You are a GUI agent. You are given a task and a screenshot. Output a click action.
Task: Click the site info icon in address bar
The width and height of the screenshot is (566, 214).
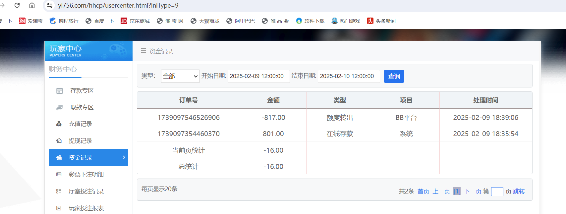(x=50, y=5)
